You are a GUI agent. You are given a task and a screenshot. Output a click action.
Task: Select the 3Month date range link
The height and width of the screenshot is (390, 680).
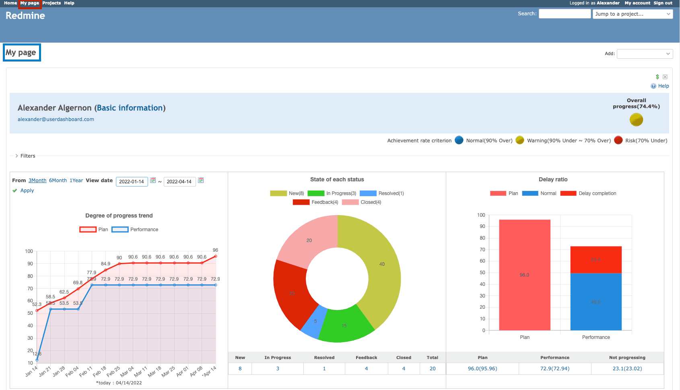pyautogui.click(x=37, y=180)
